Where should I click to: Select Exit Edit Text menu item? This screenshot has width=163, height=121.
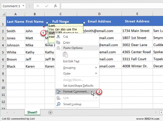77,61
